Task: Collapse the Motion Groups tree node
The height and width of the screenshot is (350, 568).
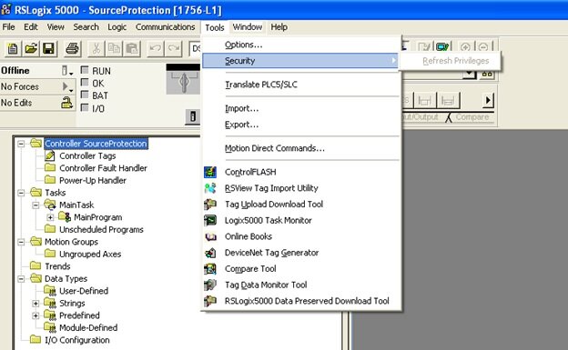Action: click(21, 242)
